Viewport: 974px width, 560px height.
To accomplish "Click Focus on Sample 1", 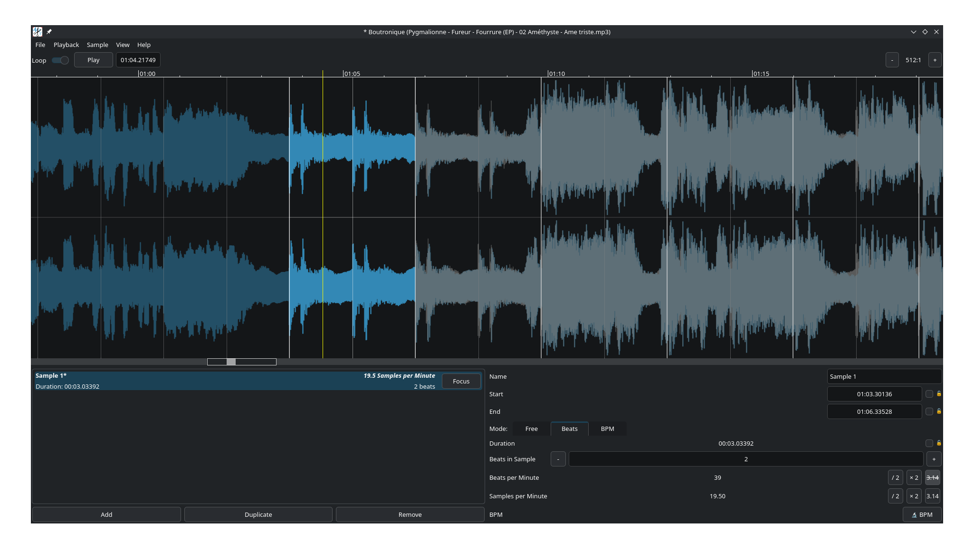I will tap(461, 381).
